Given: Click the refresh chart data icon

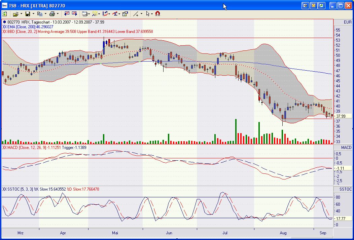Looking at the screenshot, I should point(5,14).
